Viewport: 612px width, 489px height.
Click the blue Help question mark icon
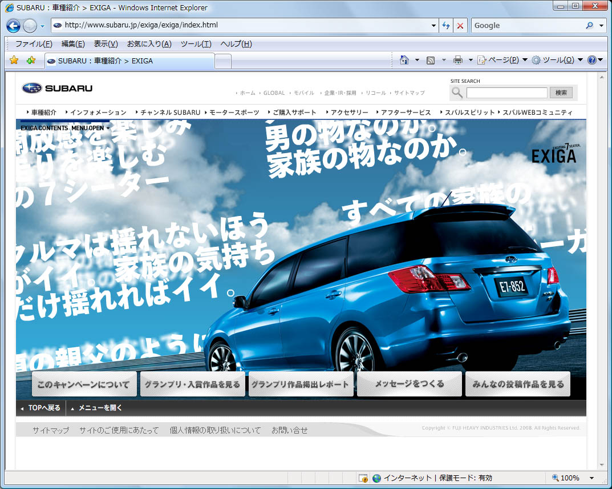pyautogui.click(x=591, y=60)
